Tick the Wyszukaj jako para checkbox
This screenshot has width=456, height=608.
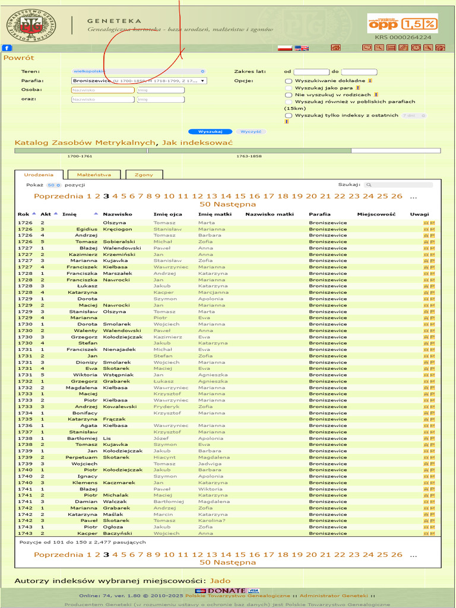tap(288, 88)
